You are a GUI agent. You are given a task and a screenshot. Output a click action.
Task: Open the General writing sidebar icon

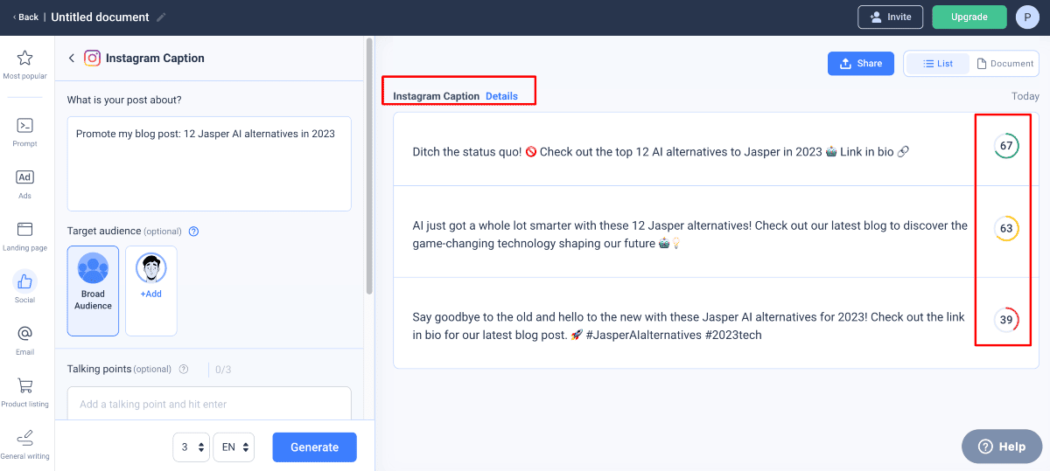point(24,439)
